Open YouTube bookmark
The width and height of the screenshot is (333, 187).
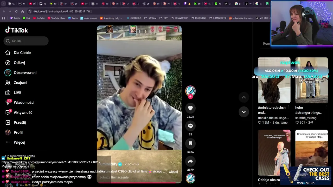tap(39, 18)
